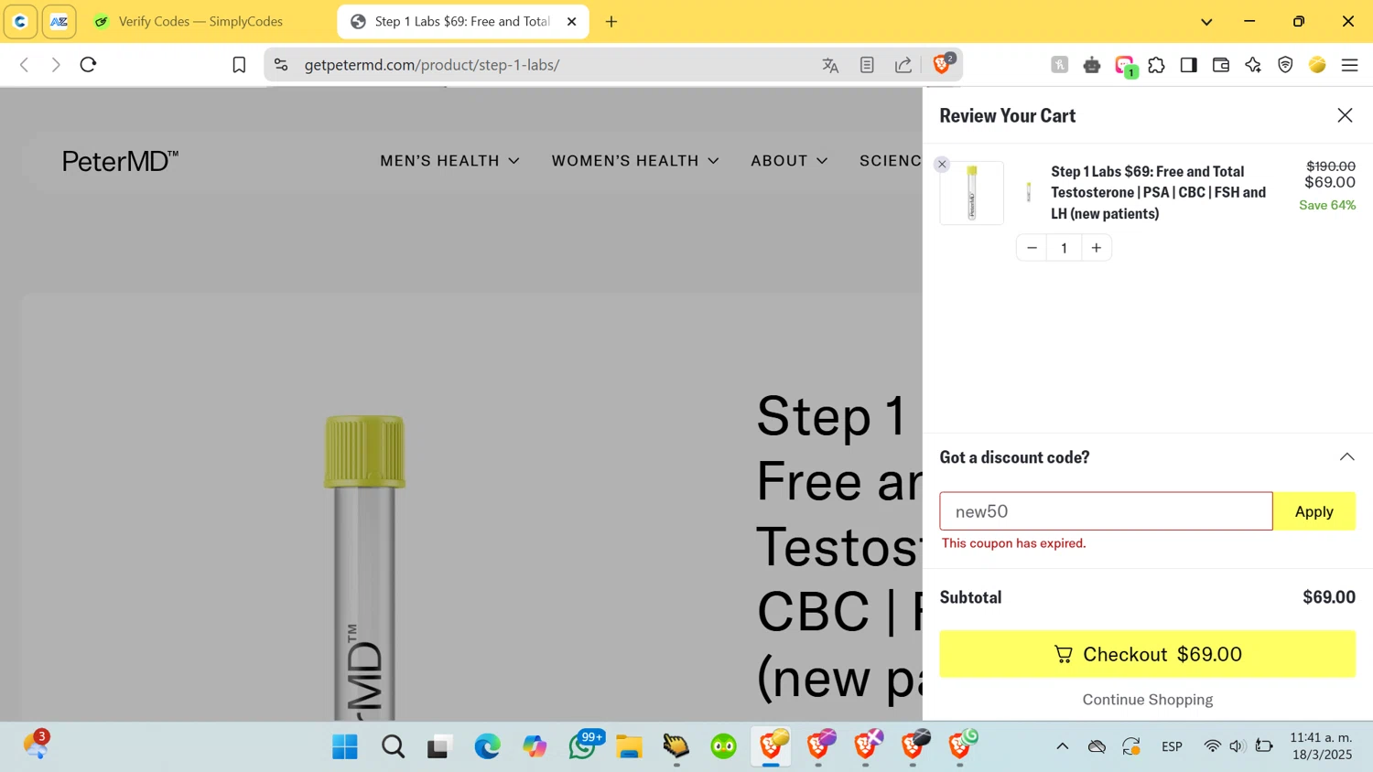Viewport: 1373px width, 772px height.
Task: Open the browser main hamburger menu
Action: 1349,65
